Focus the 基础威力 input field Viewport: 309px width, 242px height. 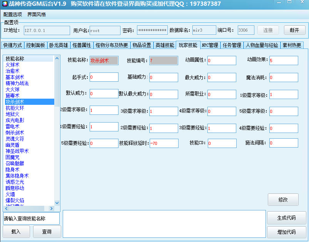point(164,77)
